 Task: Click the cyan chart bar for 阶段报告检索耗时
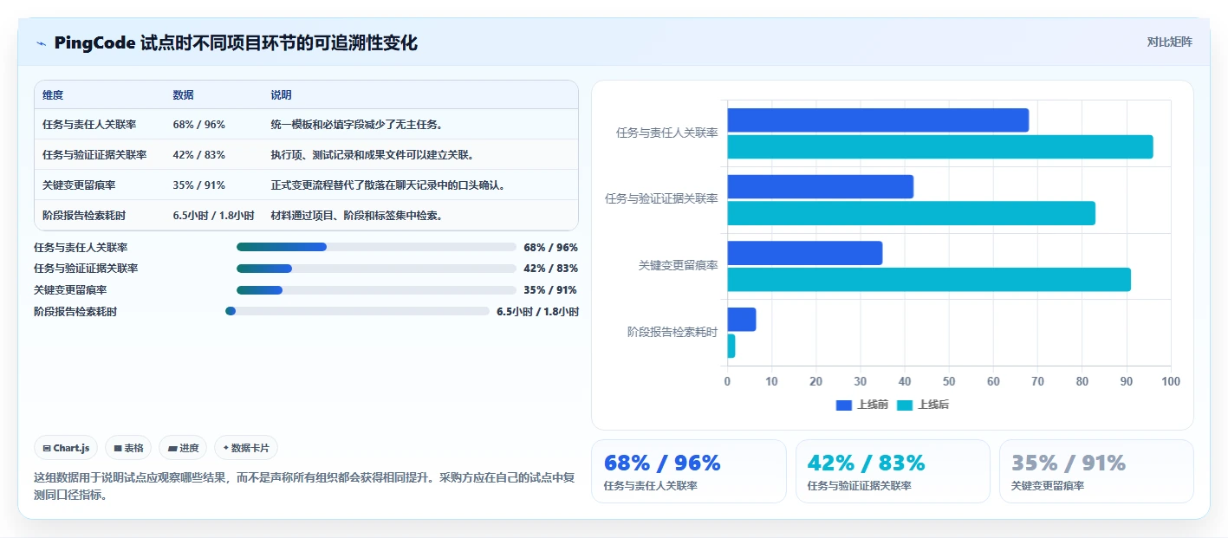[731, 347]
